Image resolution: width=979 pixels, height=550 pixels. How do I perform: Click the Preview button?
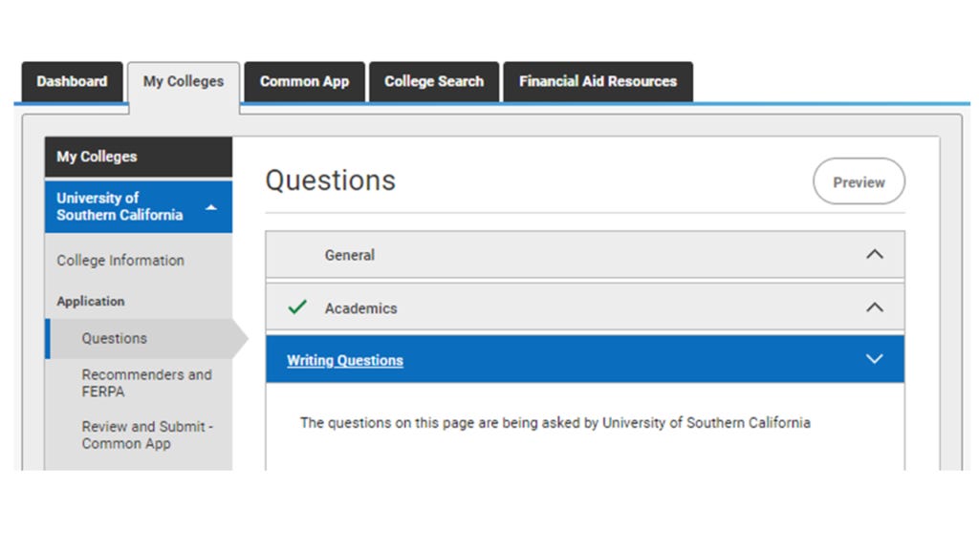(x=858, y=181)
